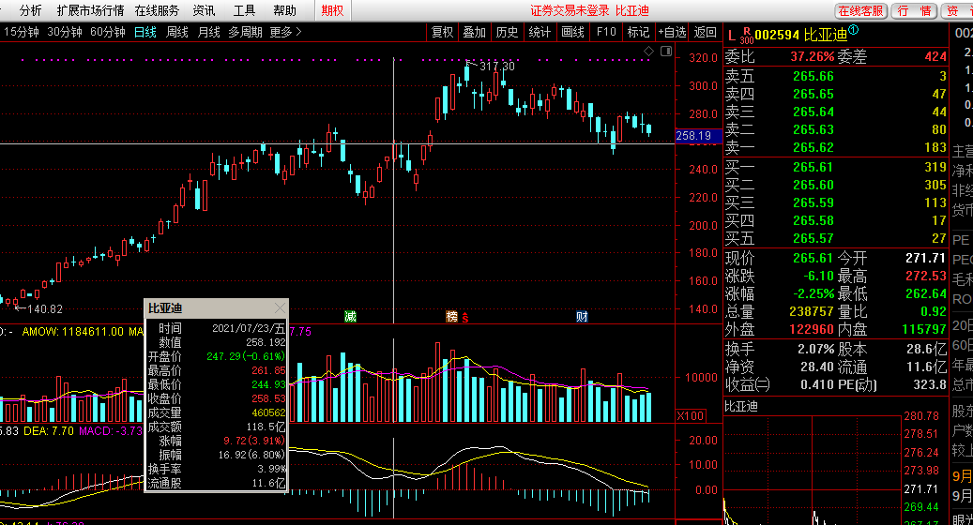Viewport: 973px width, 525px height.
Task: Click the X100 volume scale label
Action: (x=690, y=415)
